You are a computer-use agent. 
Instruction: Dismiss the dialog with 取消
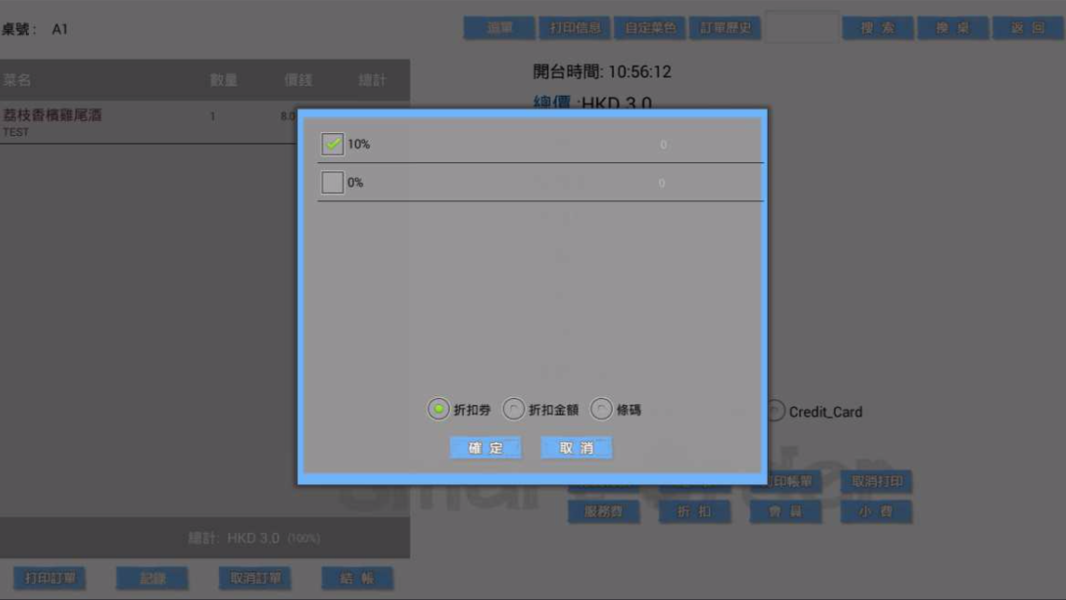point(577,447)
